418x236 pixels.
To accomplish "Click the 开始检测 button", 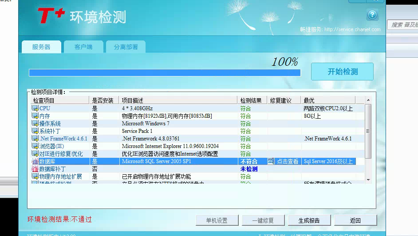I will point(342,72).
